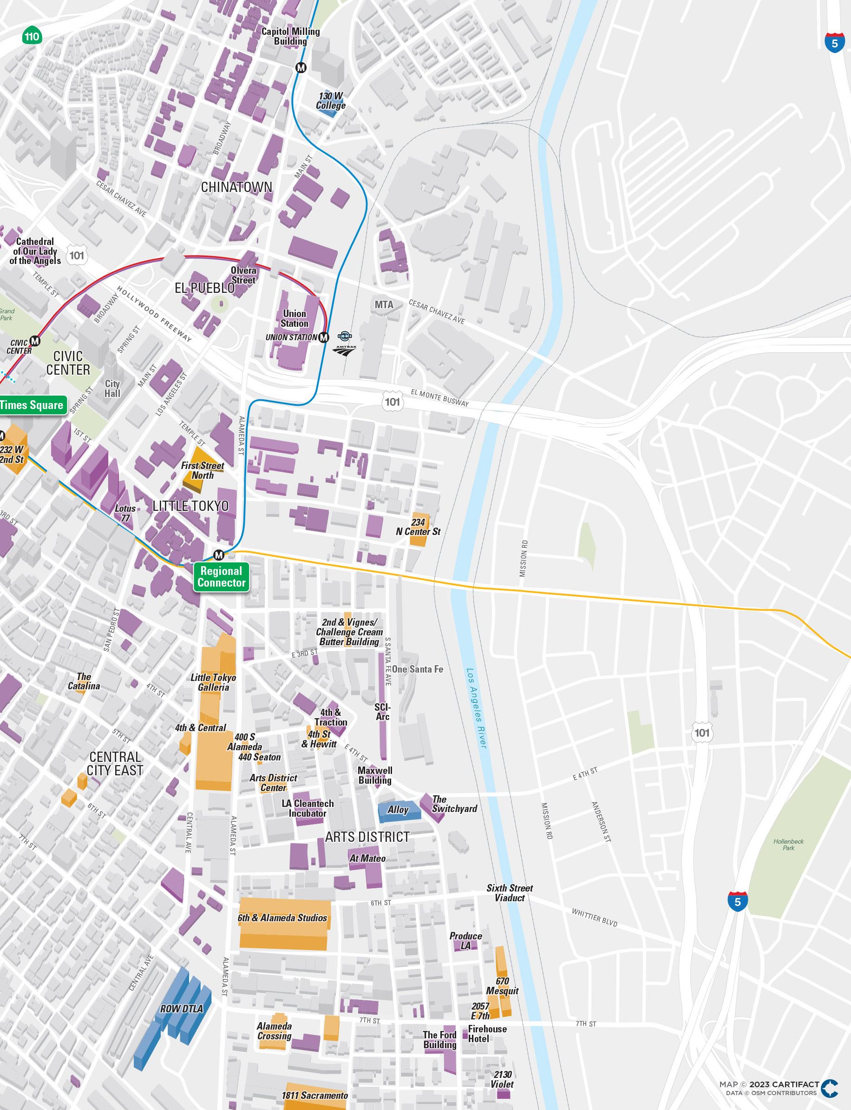Click the 4th & Traction label

331,717
